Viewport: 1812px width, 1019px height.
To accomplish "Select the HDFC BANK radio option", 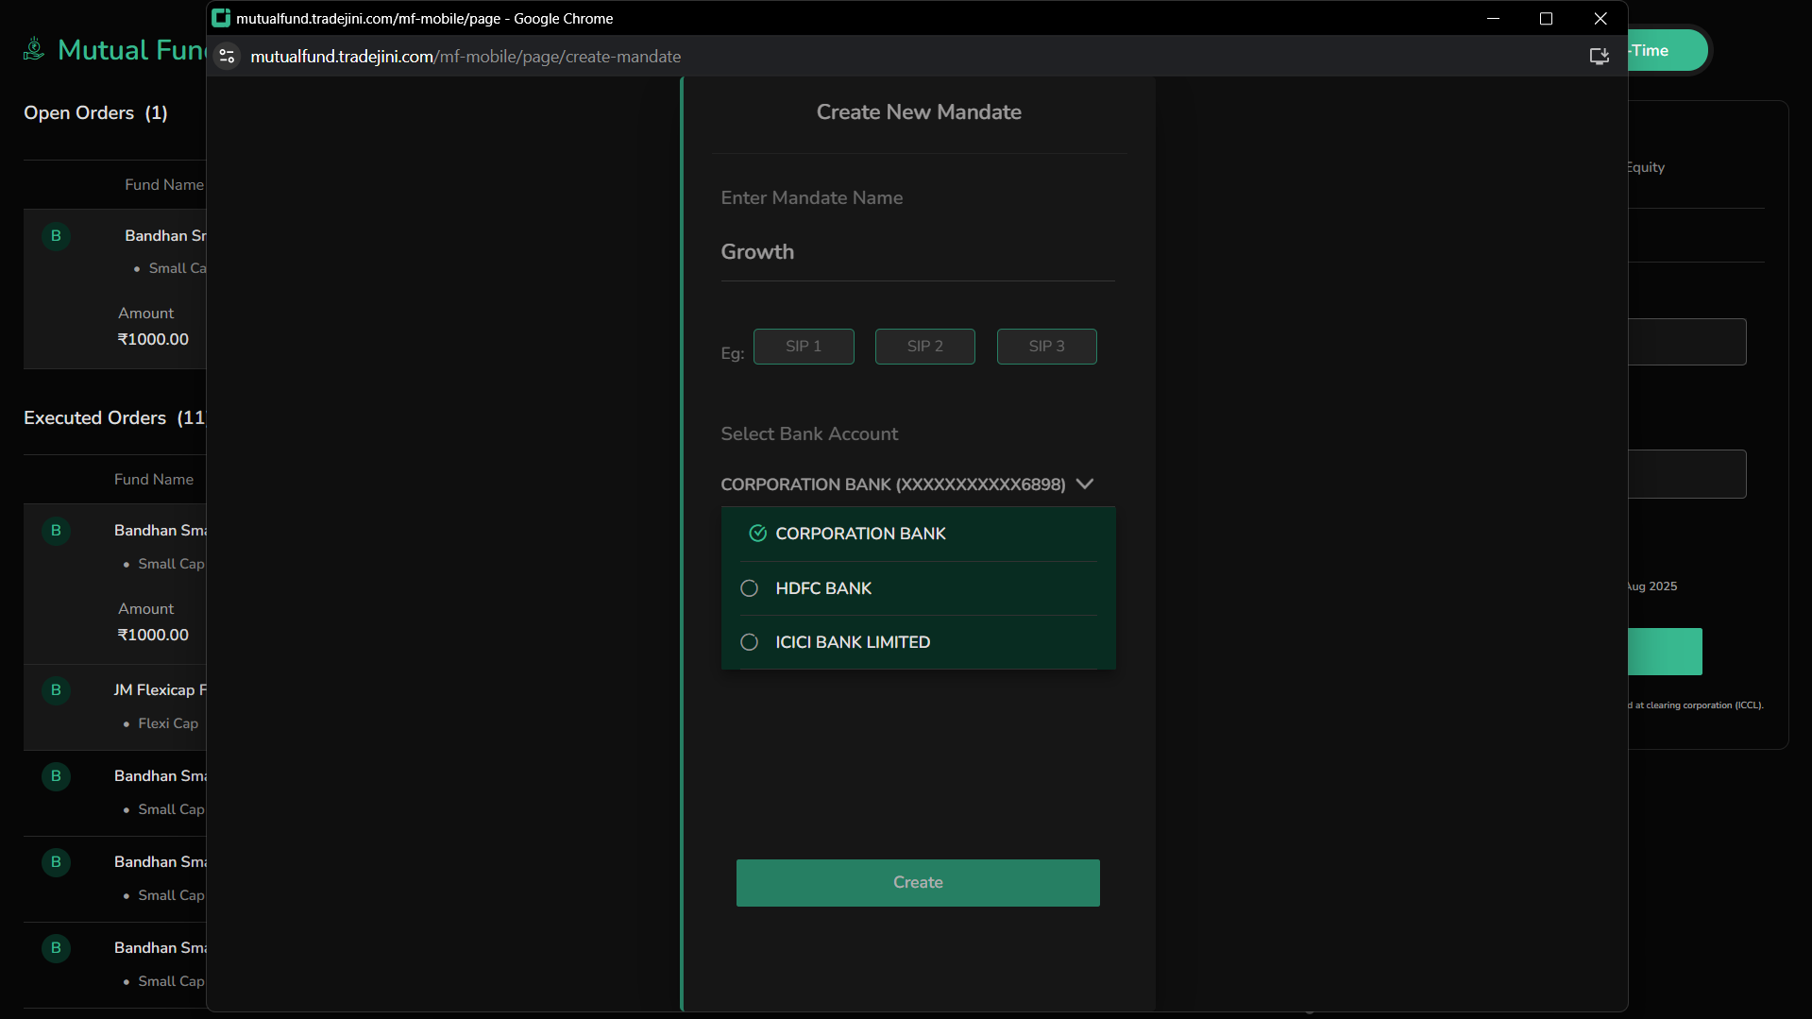I will pos(918,588).
